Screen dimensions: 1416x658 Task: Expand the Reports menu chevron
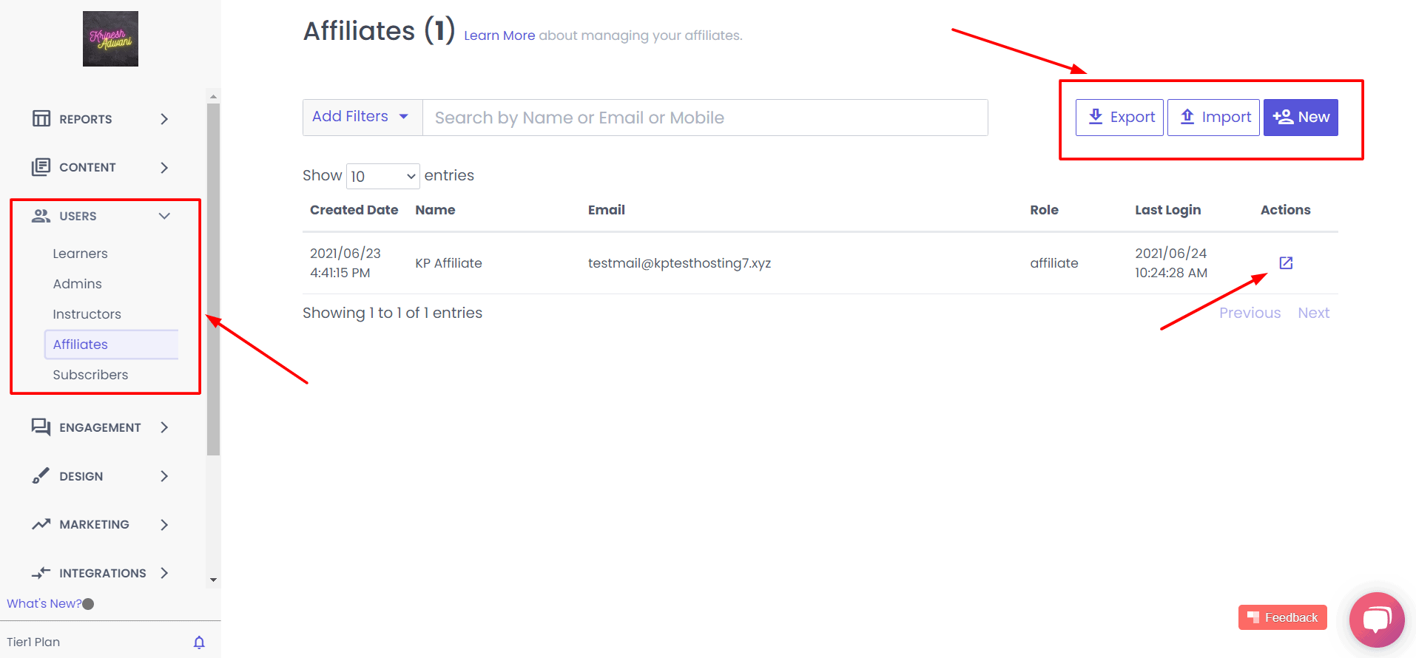tap(164, 119)
